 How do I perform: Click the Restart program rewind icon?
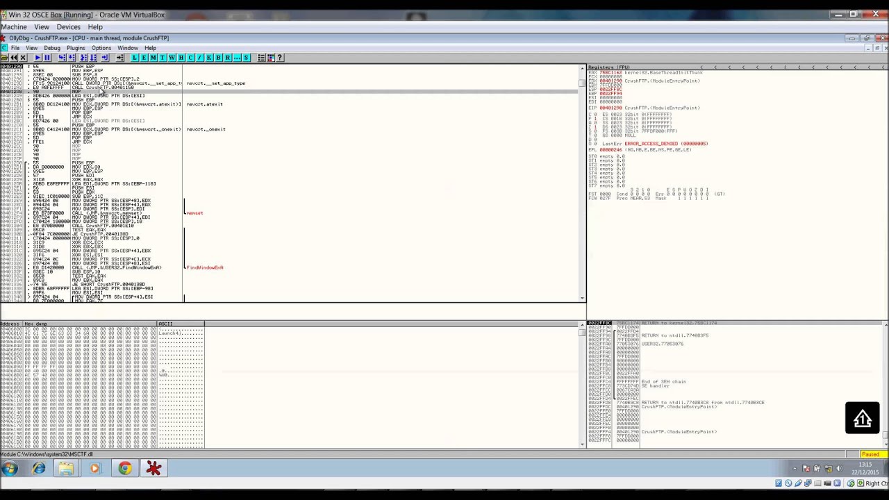pos(14,58)
